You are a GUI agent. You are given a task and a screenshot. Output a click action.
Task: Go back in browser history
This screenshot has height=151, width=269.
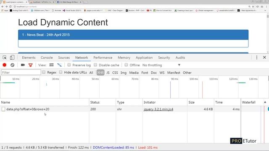[3, 7]
